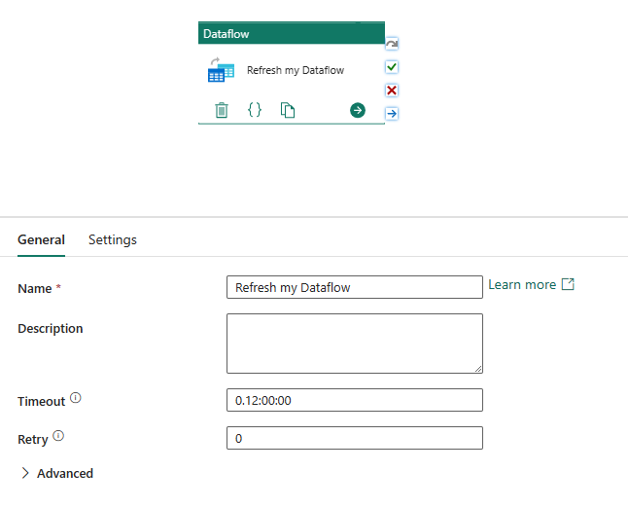Click the green arrow add-output button

(357, 110)
